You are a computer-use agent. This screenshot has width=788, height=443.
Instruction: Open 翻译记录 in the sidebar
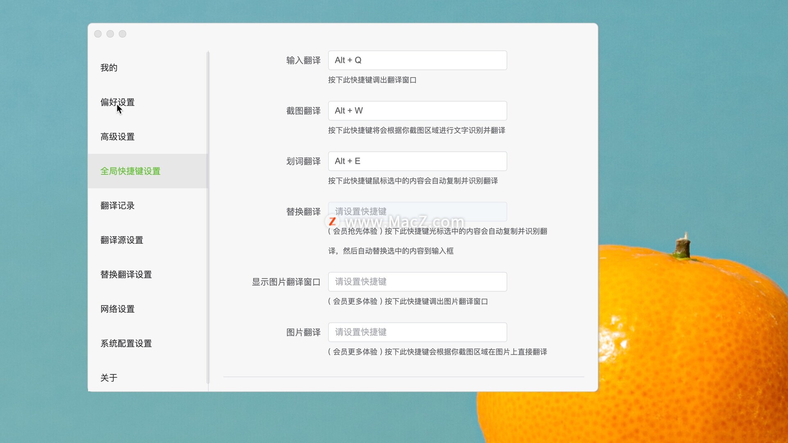coord(148,206)
